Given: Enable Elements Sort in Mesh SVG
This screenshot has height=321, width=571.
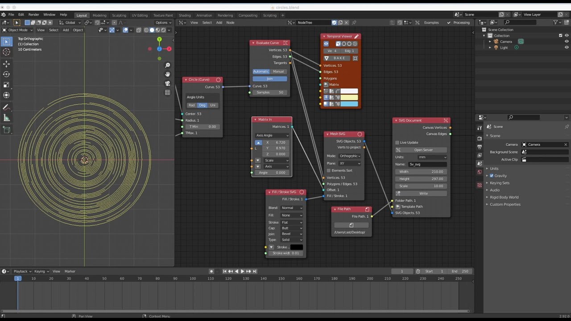Looking at the screenshot, I should tap(329, 170).
